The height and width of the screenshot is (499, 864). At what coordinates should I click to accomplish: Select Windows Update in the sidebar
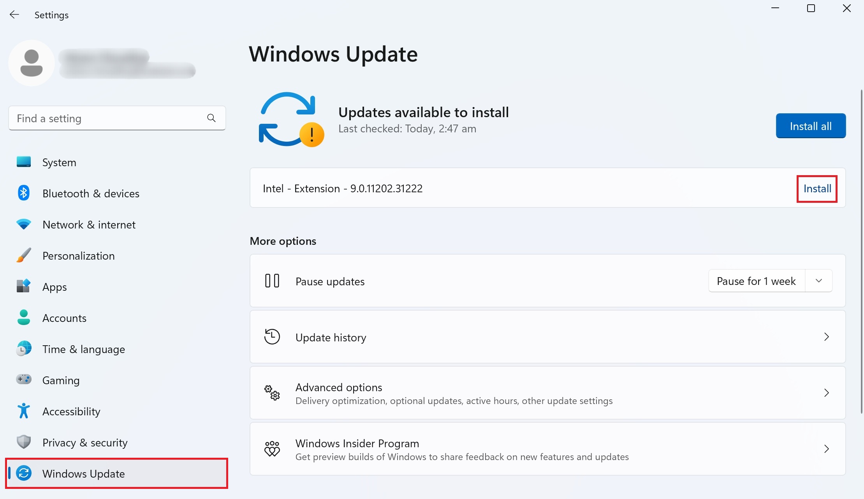tap(83, 474)
